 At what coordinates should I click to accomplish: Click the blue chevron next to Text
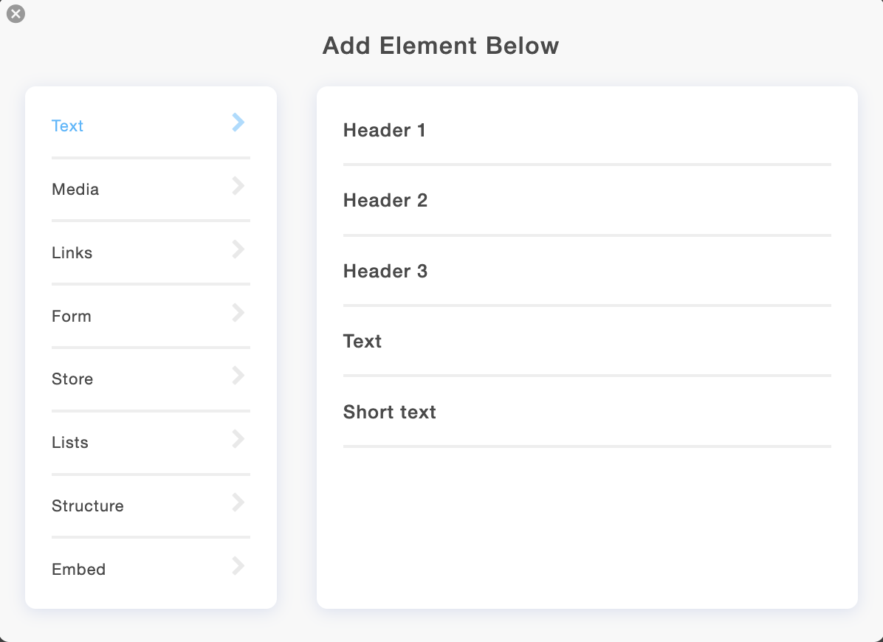[237, 122]
